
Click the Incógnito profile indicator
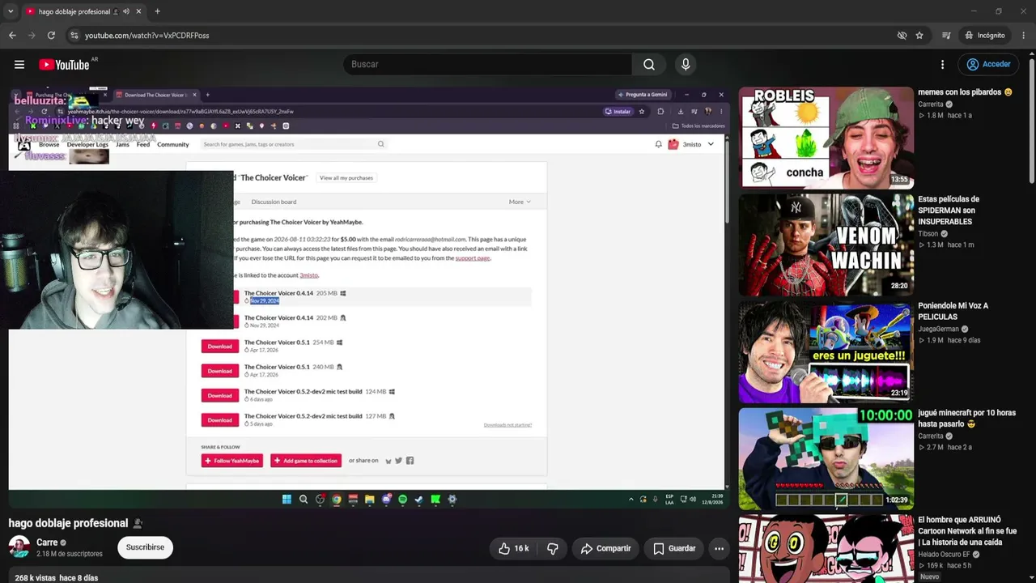pos(985,36)
